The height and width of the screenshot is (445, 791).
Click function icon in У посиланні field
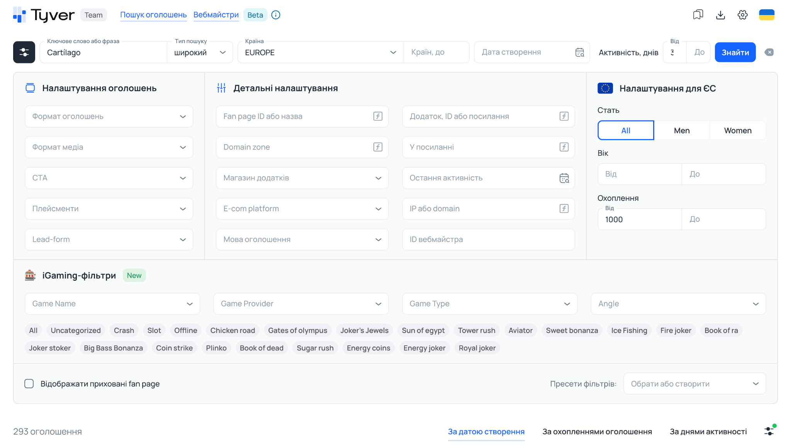[564, 147]
